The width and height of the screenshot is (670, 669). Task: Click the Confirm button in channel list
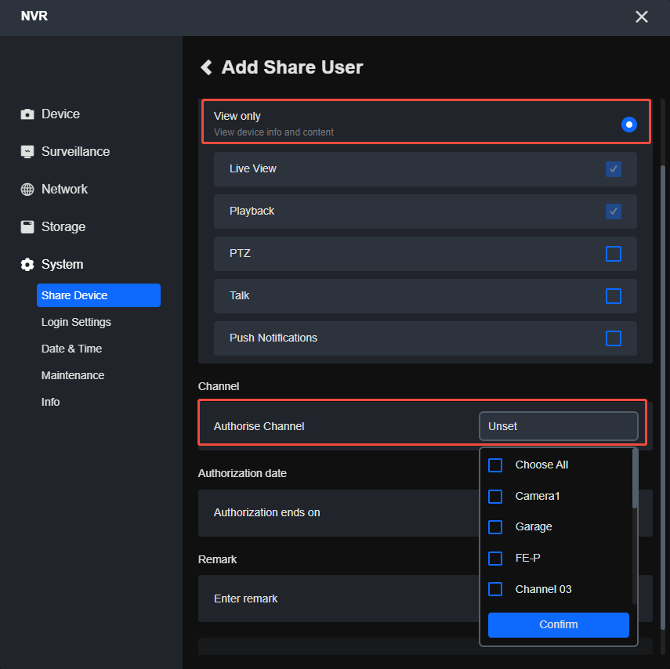(x=558, y=624)
